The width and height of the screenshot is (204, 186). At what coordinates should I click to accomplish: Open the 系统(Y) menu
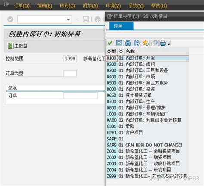[x=136, y=6]
